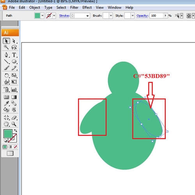This screenshot has height=195, width=195.
Task: Select the Eyedropper tool
Action: click(x=6, y=103)
